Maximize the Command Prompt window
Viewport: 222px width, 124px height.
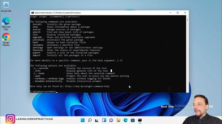point(178,13)
